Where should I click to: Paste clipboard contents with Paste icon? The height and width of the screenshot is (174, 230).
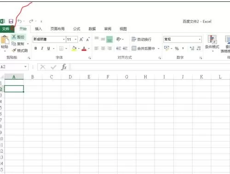pyautogui.click(x=5, y=40)
